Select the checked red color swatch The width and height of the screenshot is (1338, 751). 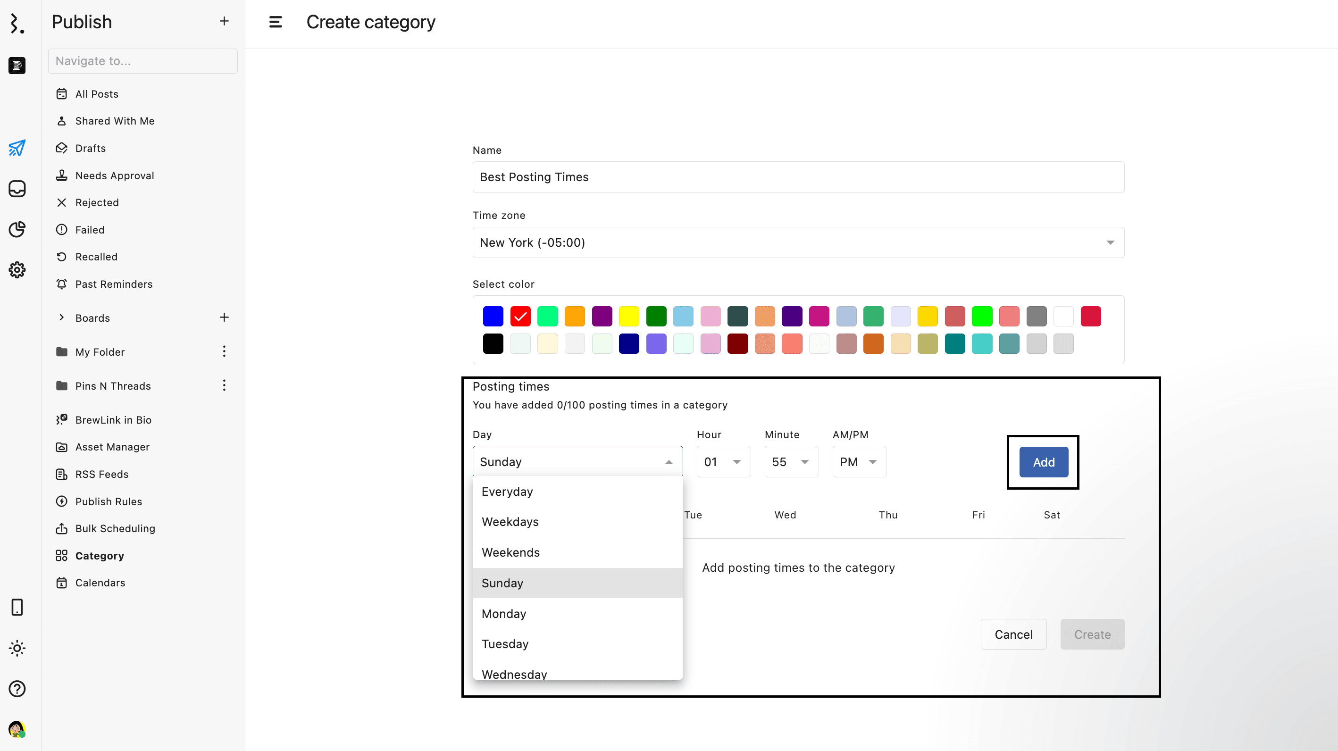520,316
